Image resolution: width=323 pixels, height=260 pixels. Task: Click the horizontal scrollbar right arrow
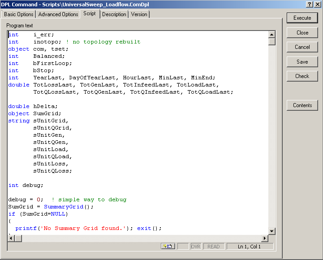265,238
